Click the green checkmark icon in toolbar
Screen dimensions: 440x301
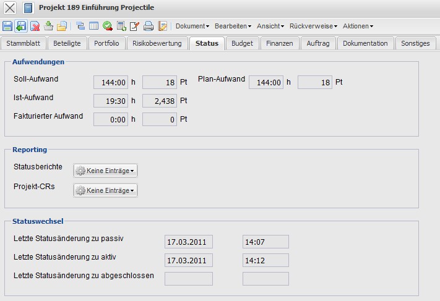coord(108,26)
